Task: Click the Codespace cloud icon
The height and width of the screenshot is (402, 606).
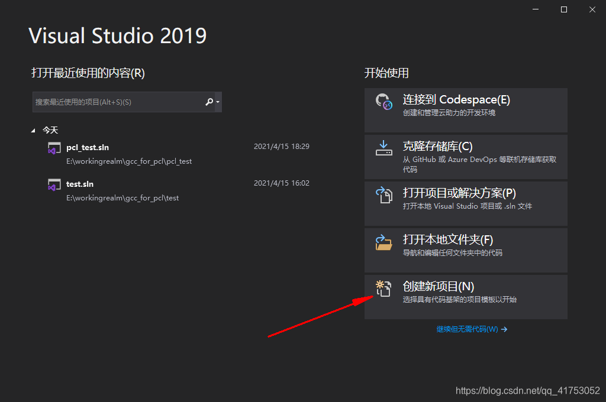Action: (383, 102)
